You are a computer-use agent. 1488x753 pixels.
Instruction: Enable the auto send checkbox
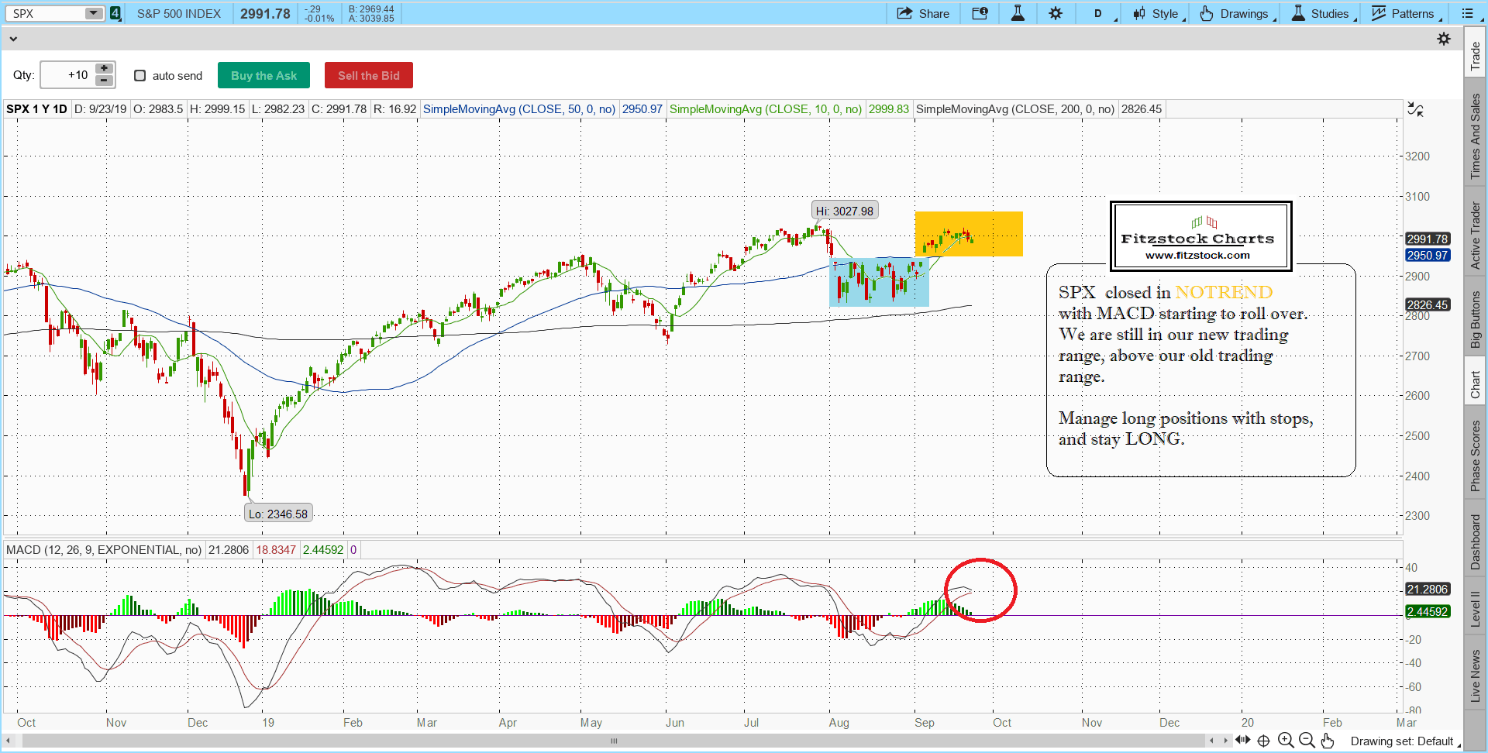click(x=140, y=75)
